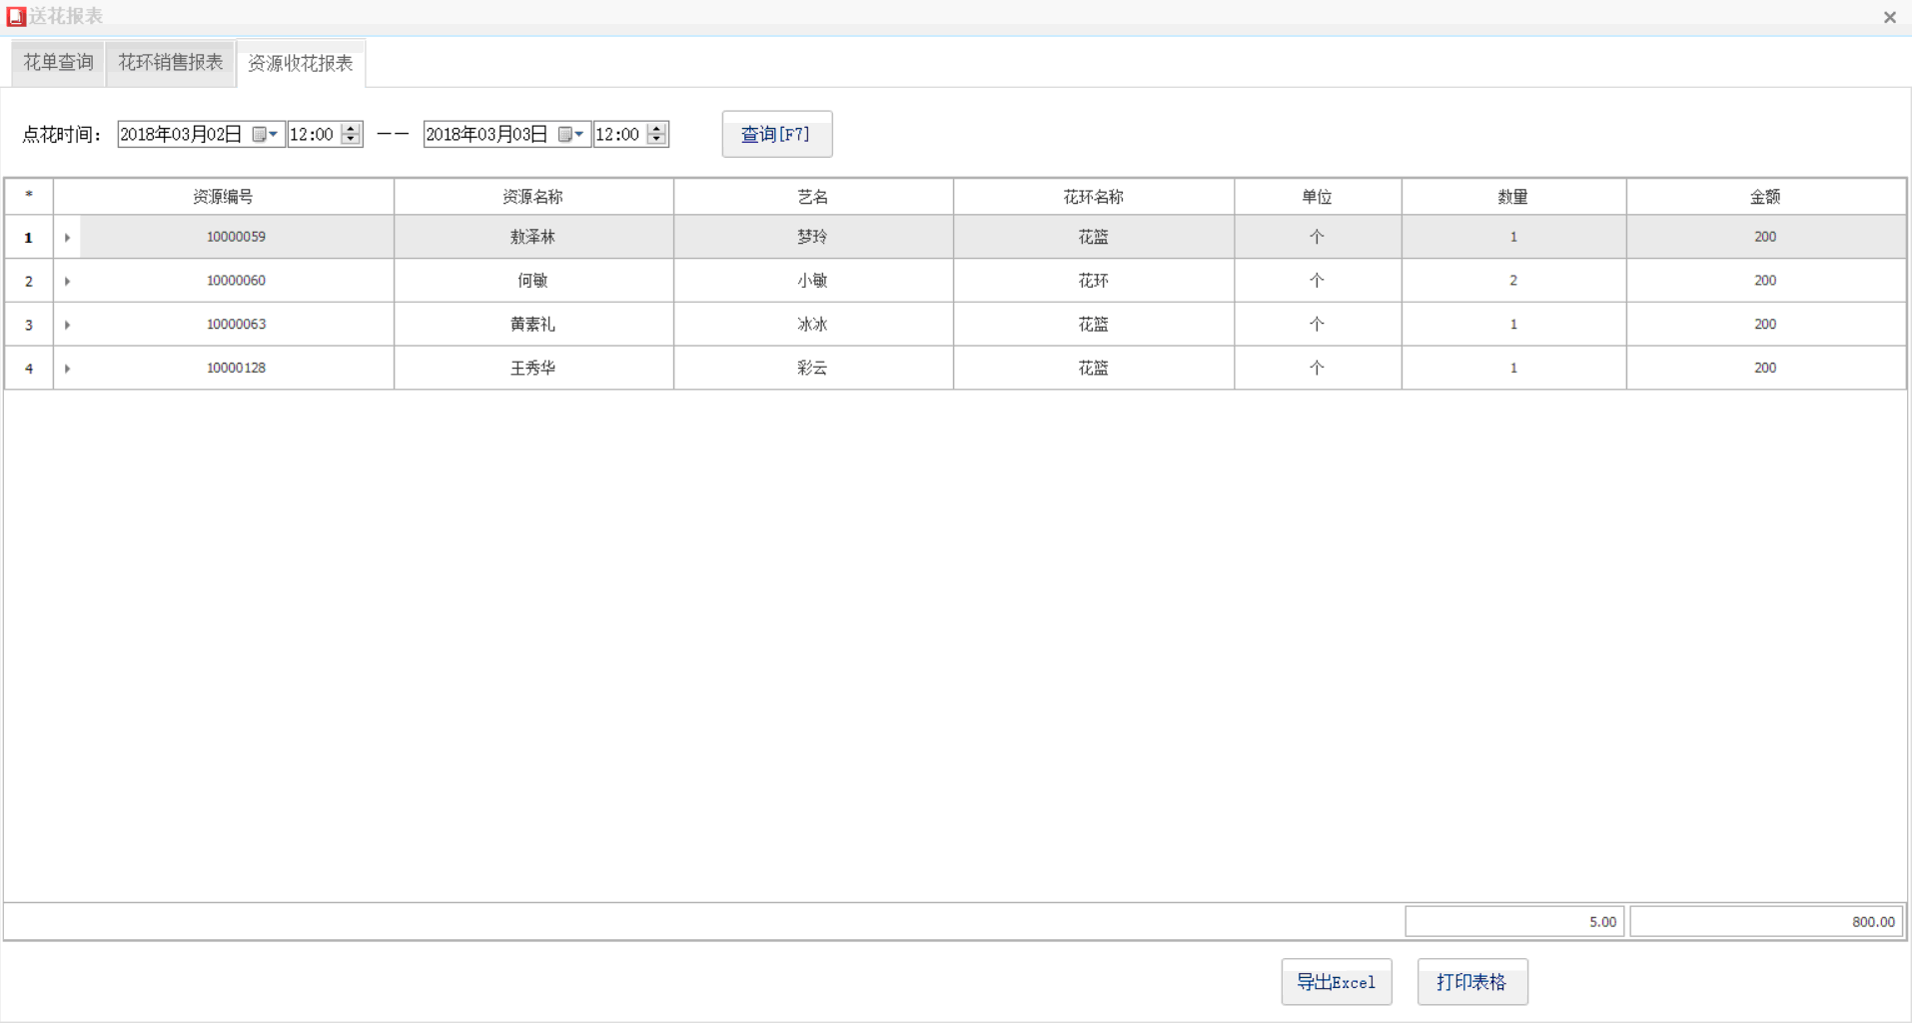
Task: Click the cell 10000059
Action: (236, 237)
